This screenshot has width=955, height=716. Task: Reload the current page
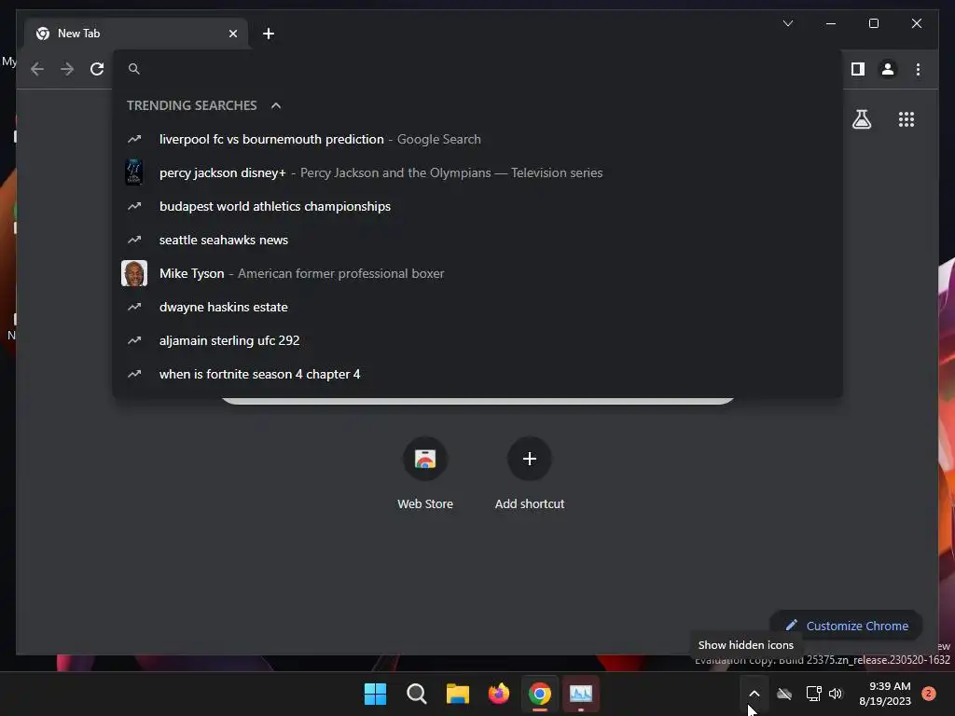[97, 69]
